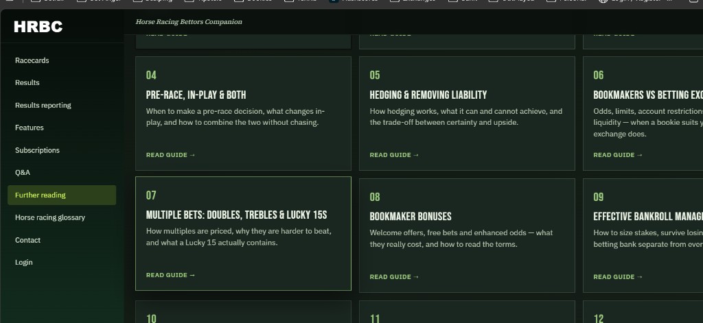Click the Horse Racing Bettors Companion tagline
The height and width of the screenshot is (323, 703).
coord(189,22)
